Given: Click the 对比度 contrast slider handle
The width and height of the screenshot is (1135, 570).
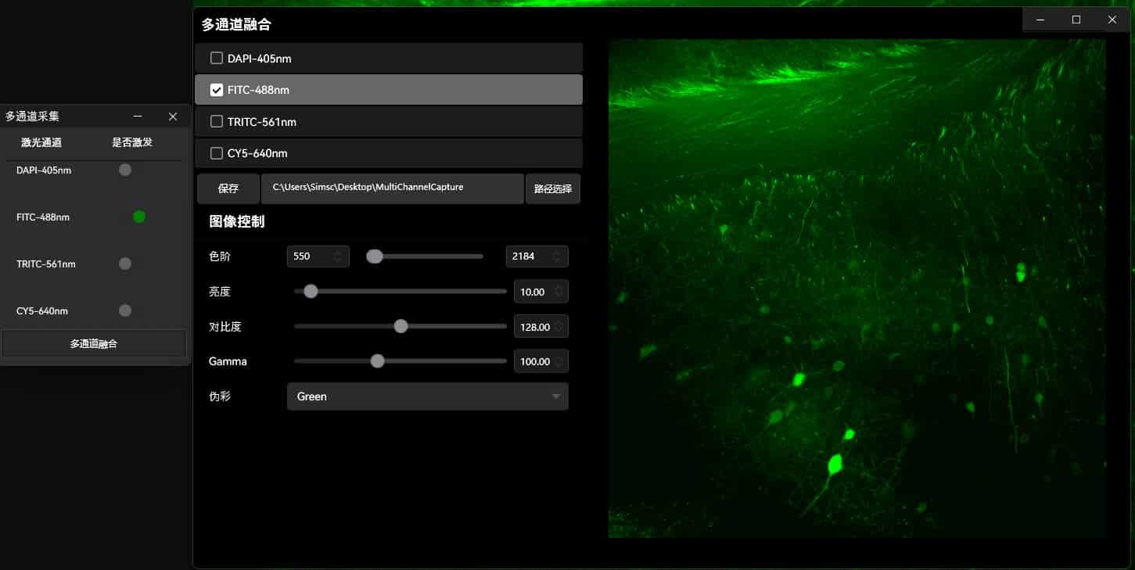Looking at the screenshot, I should pyautogui.click(x=401, y=326).
